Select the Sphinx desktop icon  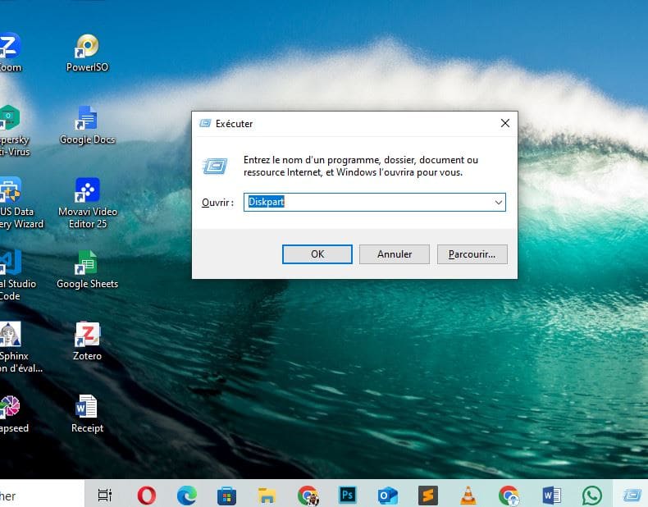point(21,347)
